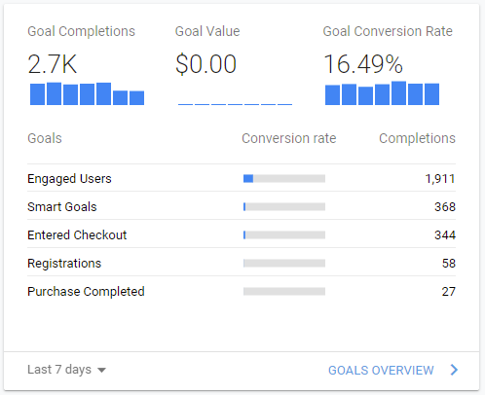Select the Goal Value metric

click(x=207, y=31)
